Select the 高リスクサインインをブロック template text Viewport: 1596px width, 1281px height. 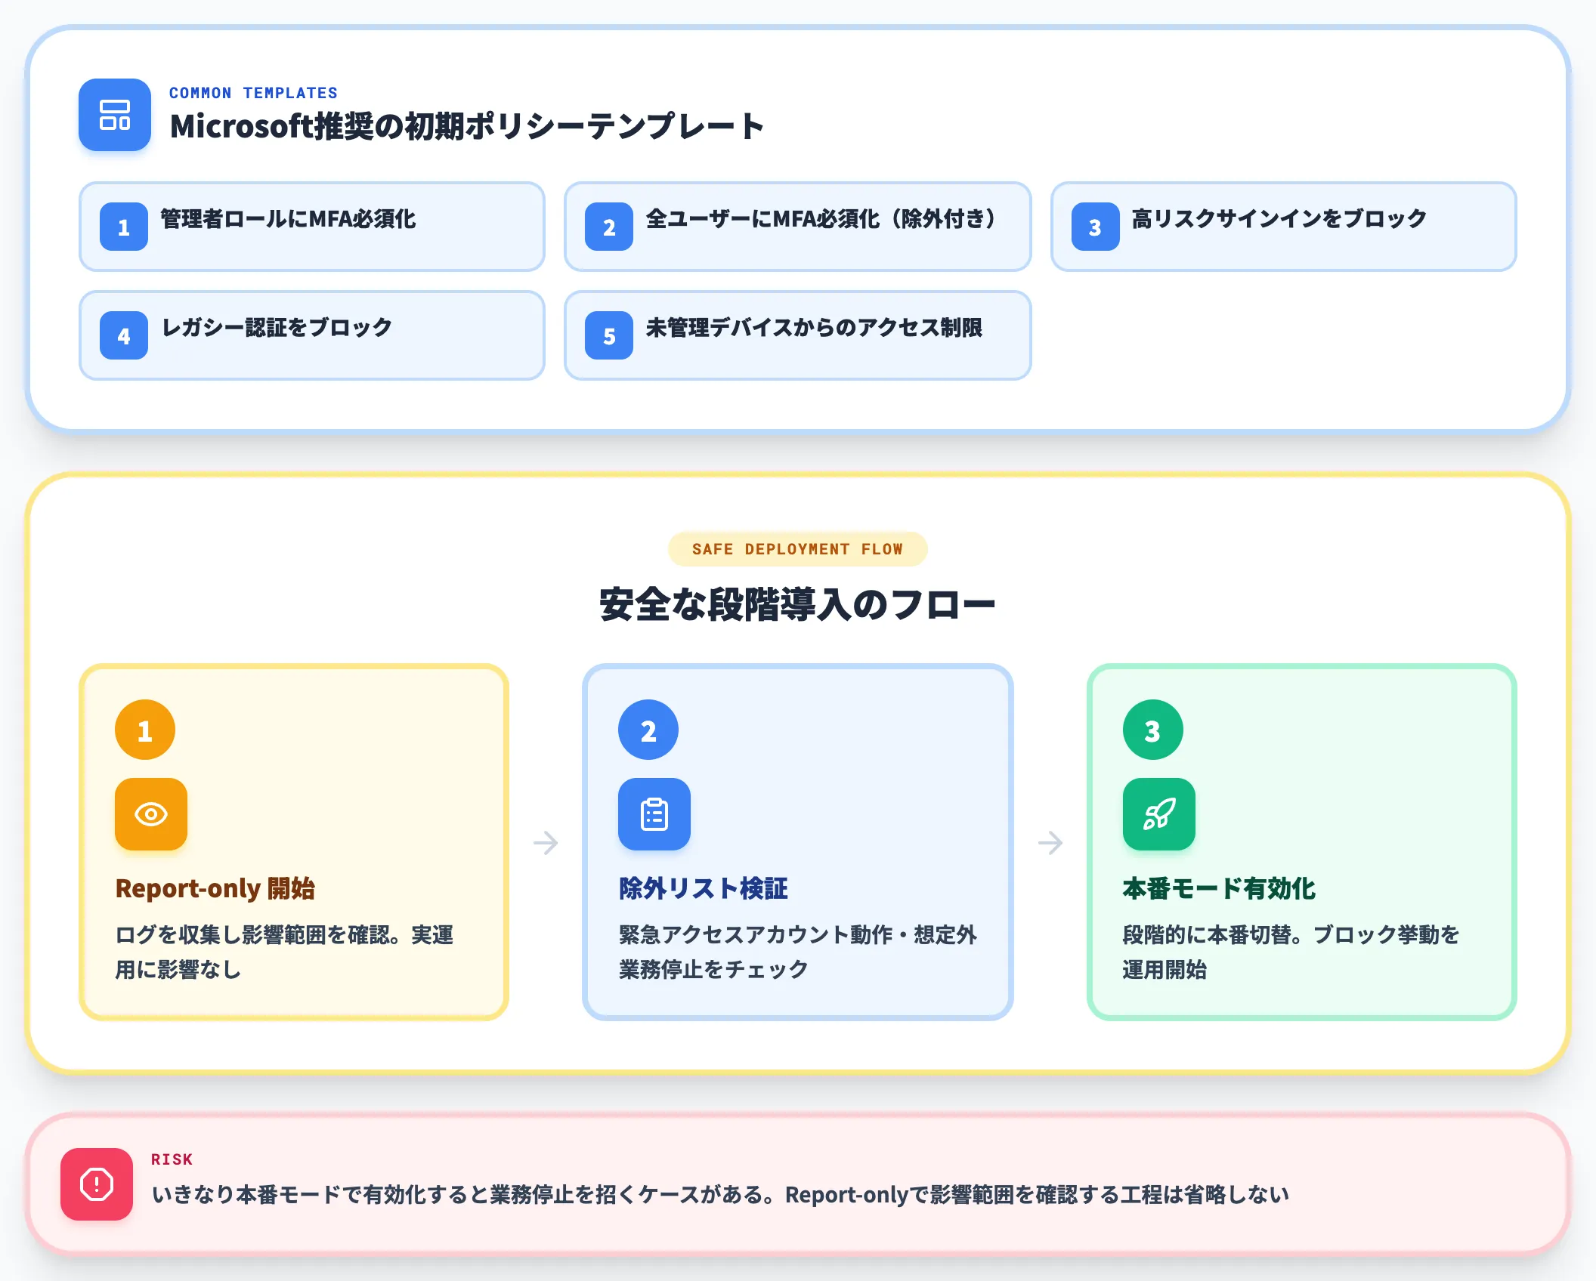pyautogui.click(x=1279, y=219)
